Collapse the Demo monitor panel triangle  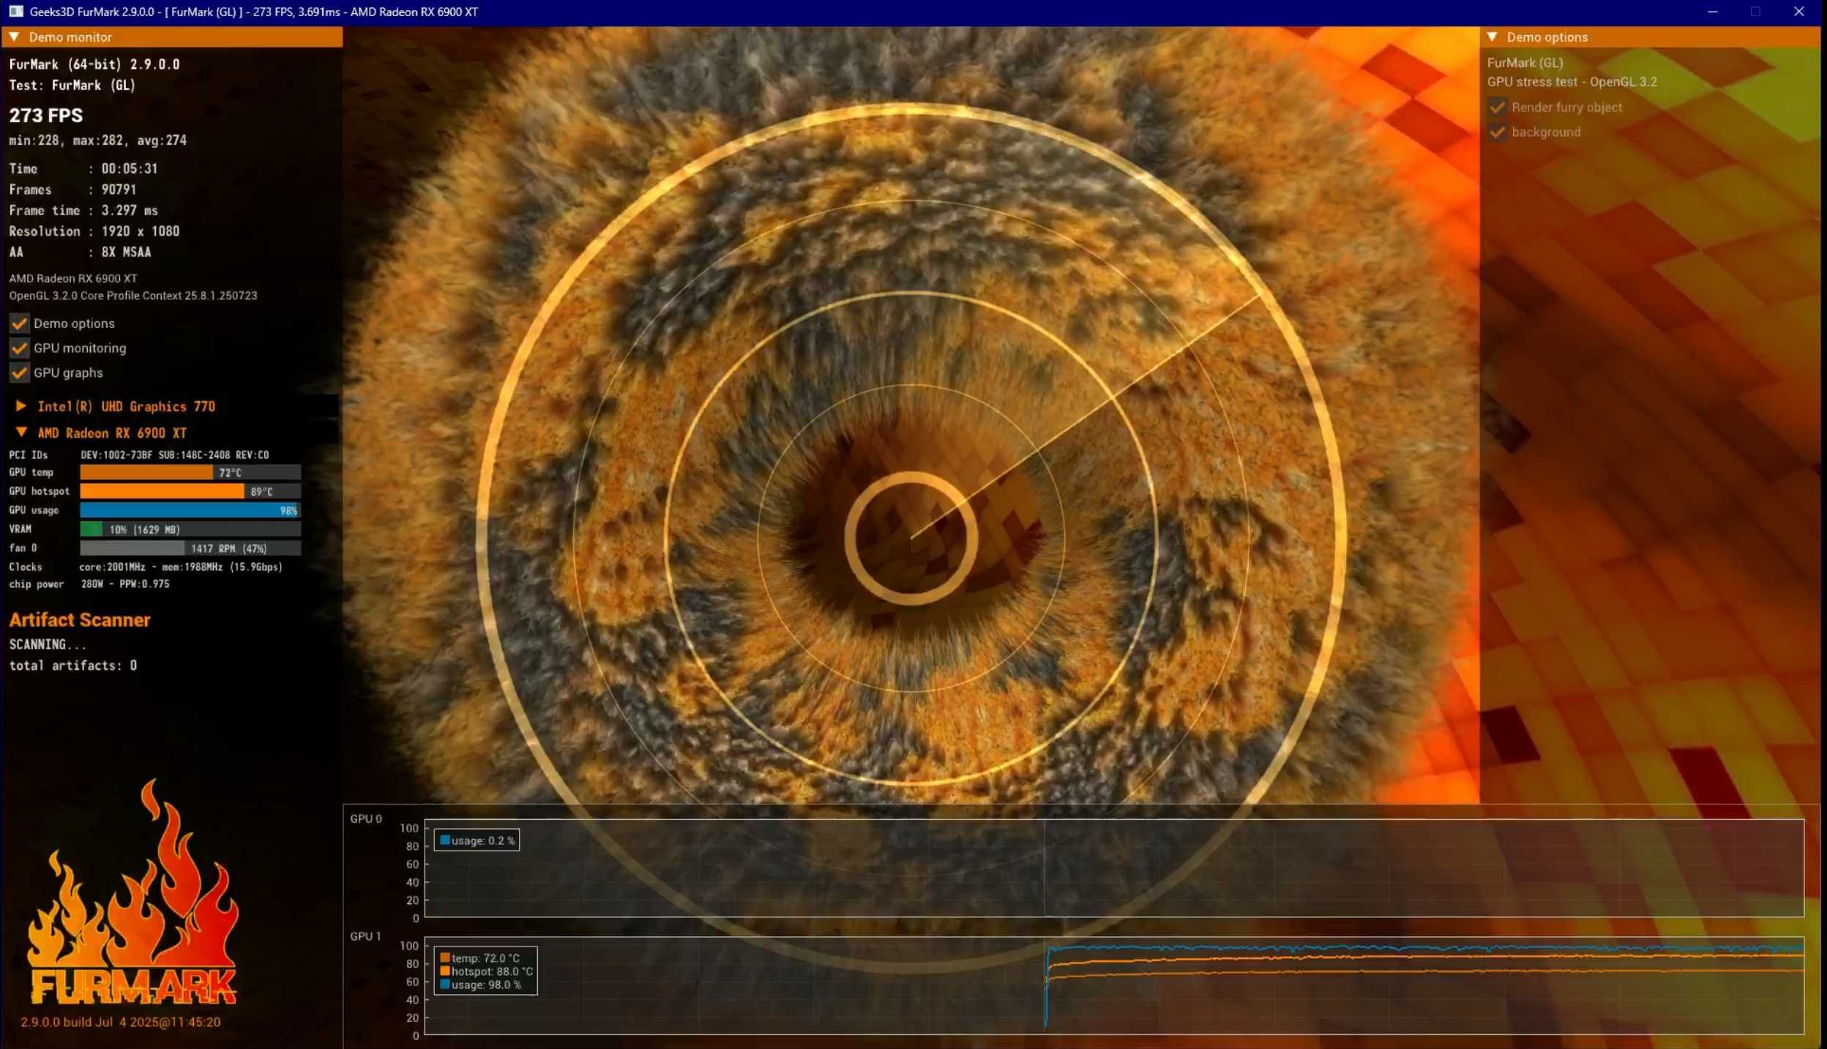14,37
